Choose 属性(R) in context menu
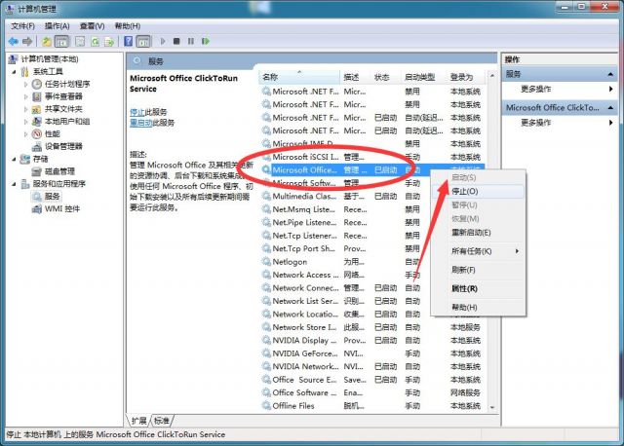Viewport: 624px width, 446px height. [x=478, y=288]
